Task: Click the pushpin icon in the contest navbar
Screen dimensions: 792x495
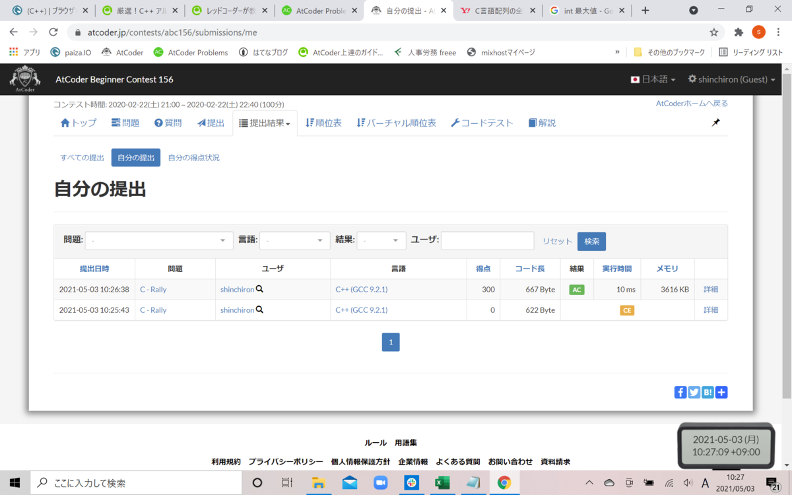Action: pyautogui.click(x=715, y=122)
